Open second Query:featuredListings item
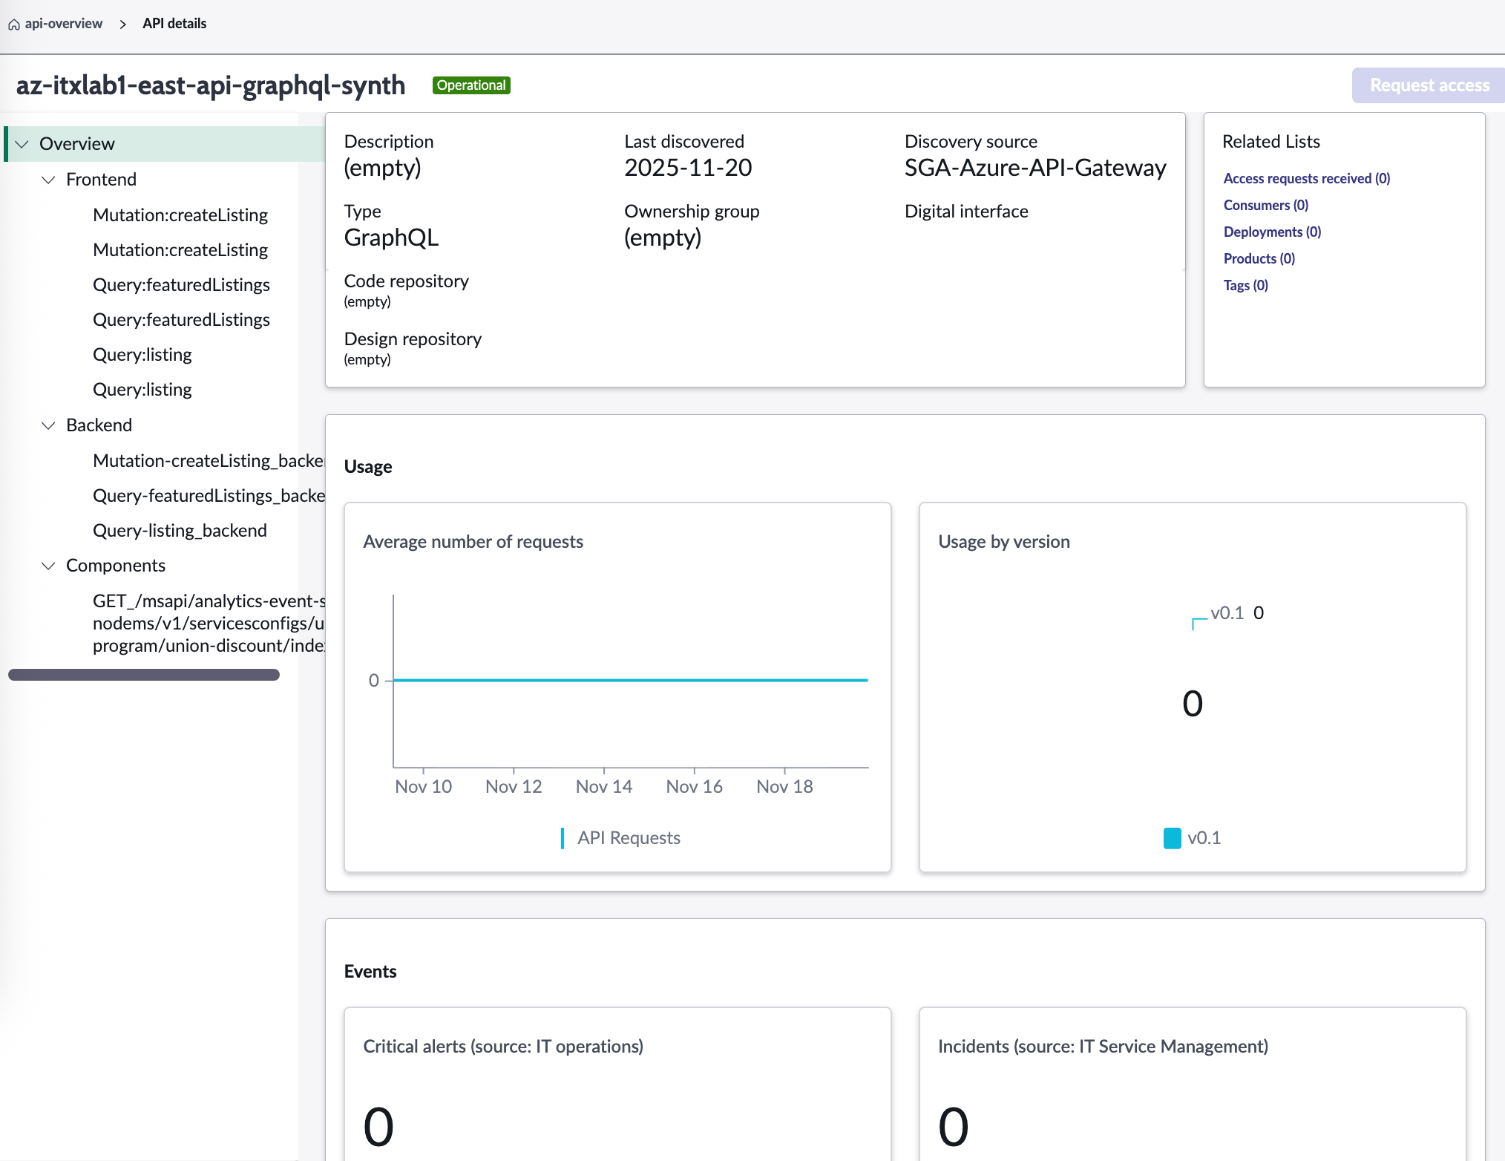1505x1161 pixels. (x=181, y=320)
